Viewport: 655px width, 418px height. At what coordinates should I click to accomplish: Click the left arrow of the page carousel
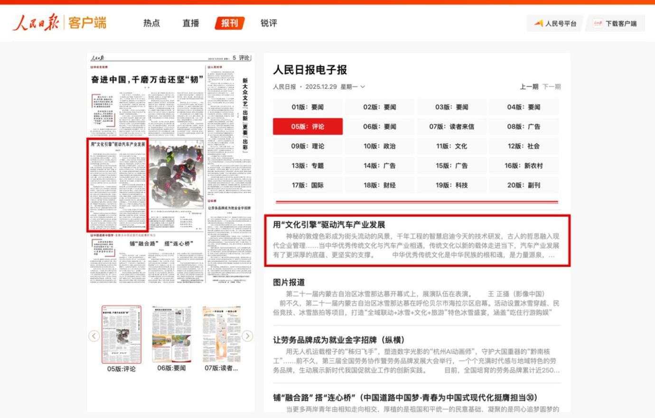(93, 336)
